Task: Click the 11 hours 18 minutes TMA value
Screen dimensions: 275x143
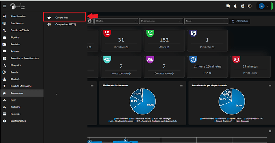Action: (x=207, y=66)
